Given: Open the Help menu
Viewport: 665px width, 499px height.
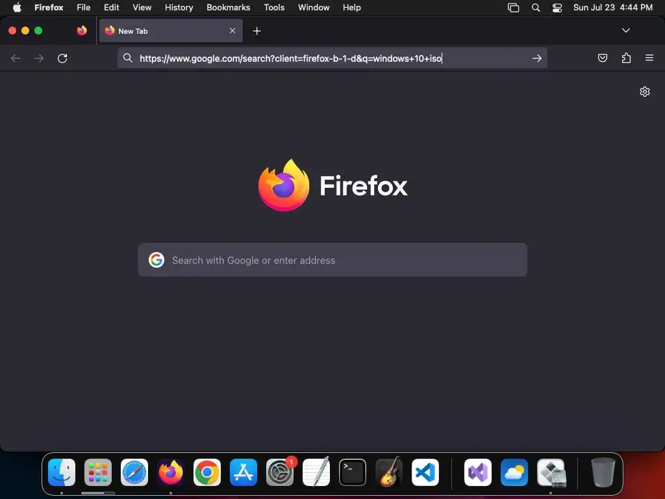Looking at the screenshot, I should (351, 7).
